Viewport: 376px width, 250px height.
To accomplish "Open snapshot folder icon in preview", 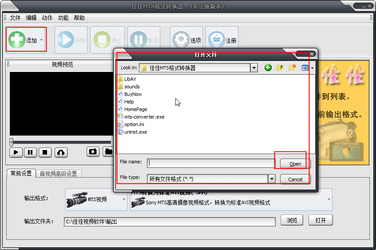I will 108,151.
